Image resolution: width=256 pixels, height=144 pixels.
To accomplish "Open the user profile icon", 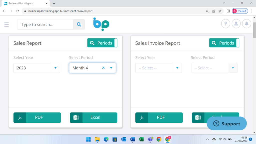I will pyautogui.click(x=236, y=24).
